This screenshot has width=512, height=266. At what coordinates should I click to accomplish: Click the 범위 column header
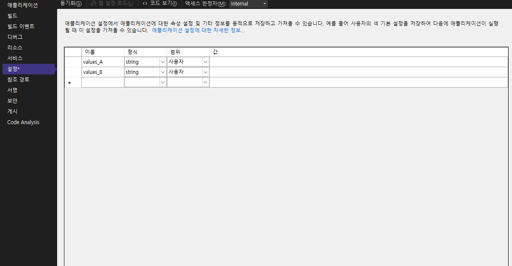(x=188, y=52)
